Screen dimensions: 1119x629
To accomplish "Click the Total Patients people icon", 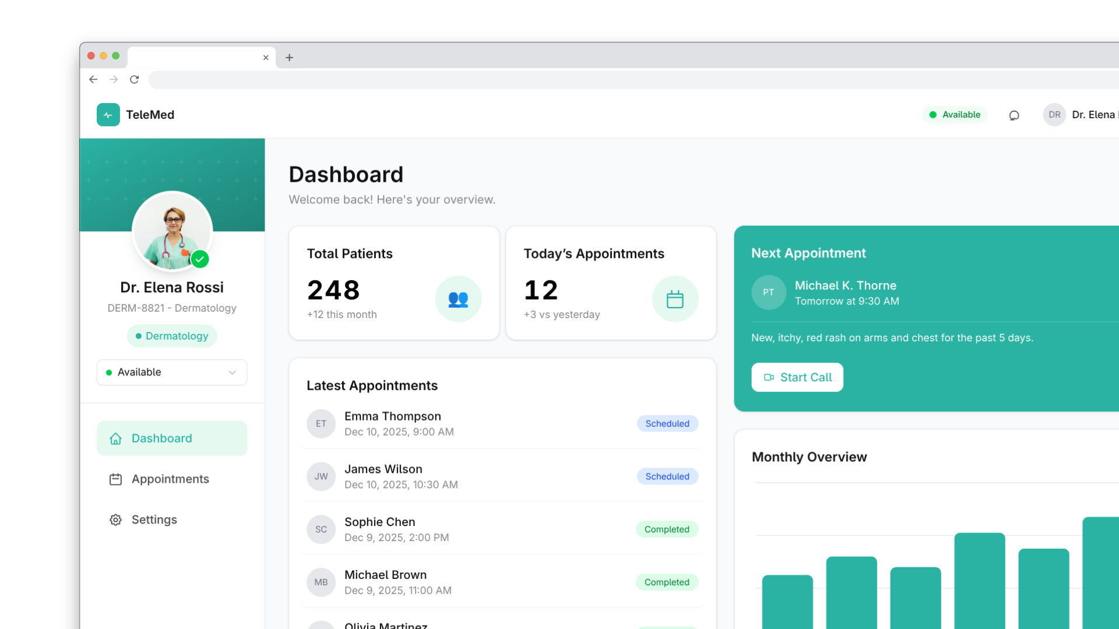I will [x=458, y=299].
